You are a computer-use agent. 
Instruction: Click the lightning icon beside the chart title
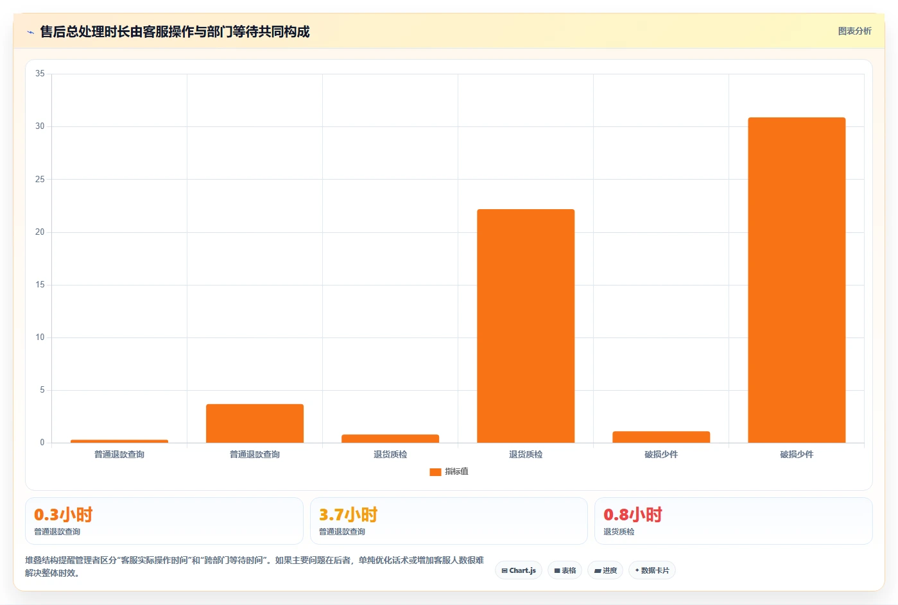click(30, 32)
